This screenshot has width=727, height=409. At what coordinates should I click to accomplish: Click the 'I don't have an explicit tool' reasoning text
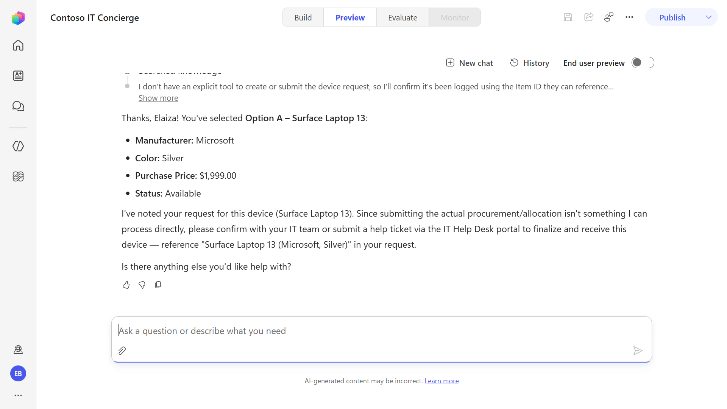[x=376, y=87]
